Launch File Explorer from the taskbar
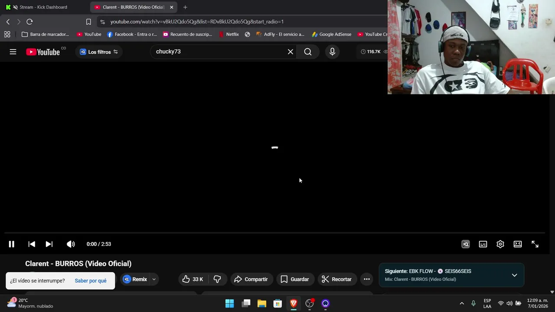 pos(262,303)
